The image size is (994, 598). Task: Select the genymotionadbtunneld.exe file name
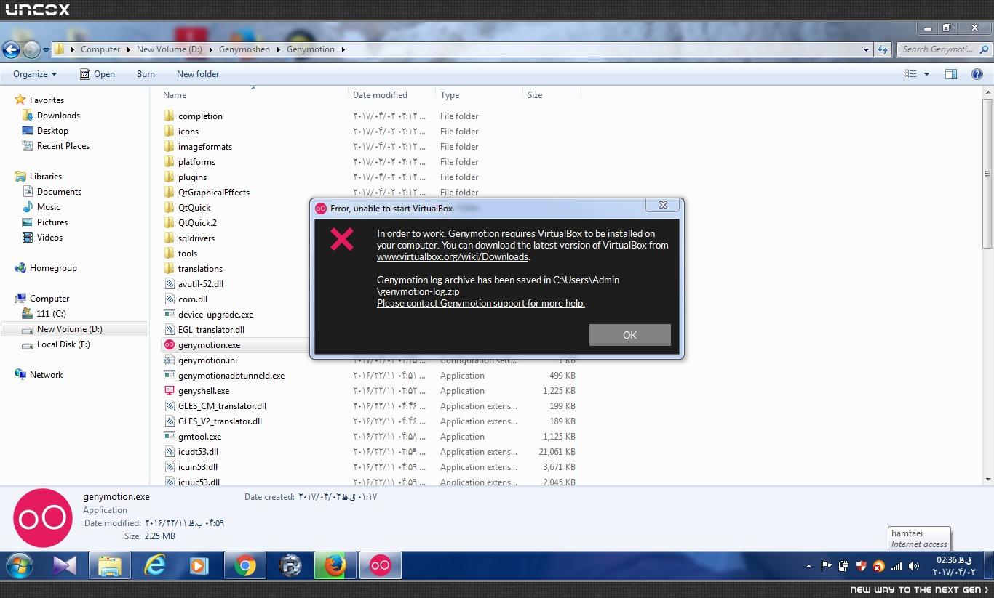[x=231, y=376]
